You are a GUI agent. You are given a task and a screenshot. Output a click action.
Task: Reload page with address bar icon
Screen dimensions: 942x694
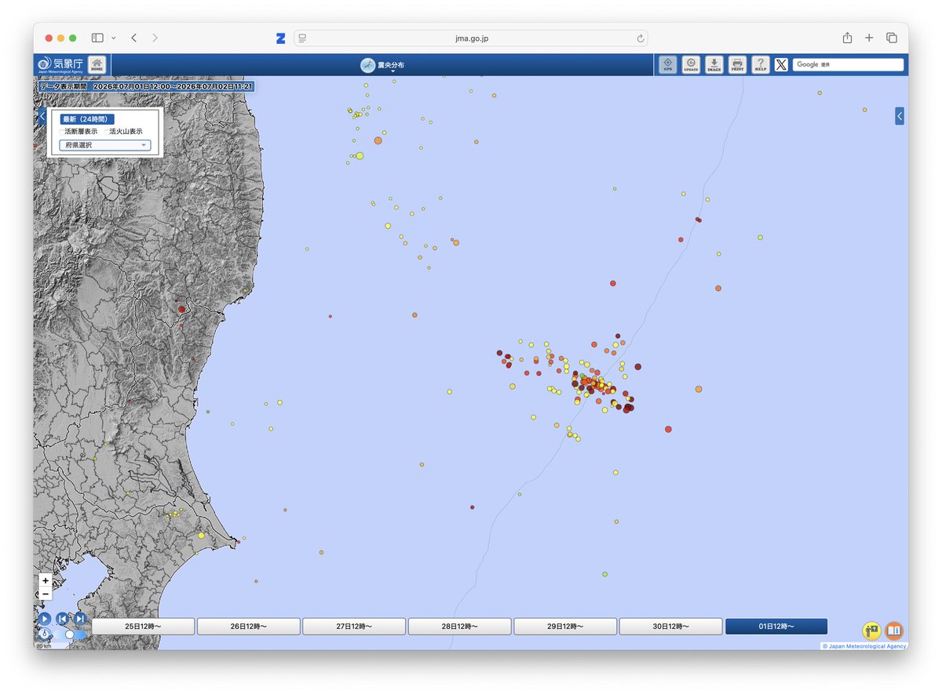tap(641, 38)
